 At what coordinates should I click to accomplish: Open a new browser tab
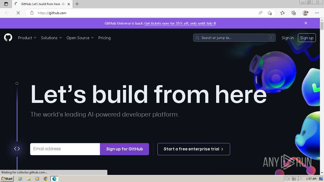click(x=77, y=4)
